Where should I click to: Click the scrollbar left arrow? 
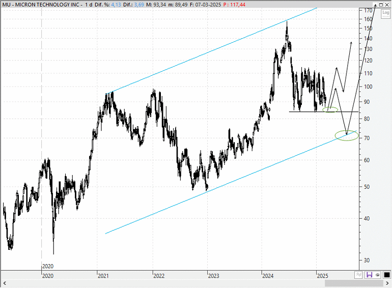5,283
